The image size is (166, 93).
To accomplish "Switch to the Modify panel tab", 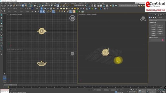I will (153, 15).
